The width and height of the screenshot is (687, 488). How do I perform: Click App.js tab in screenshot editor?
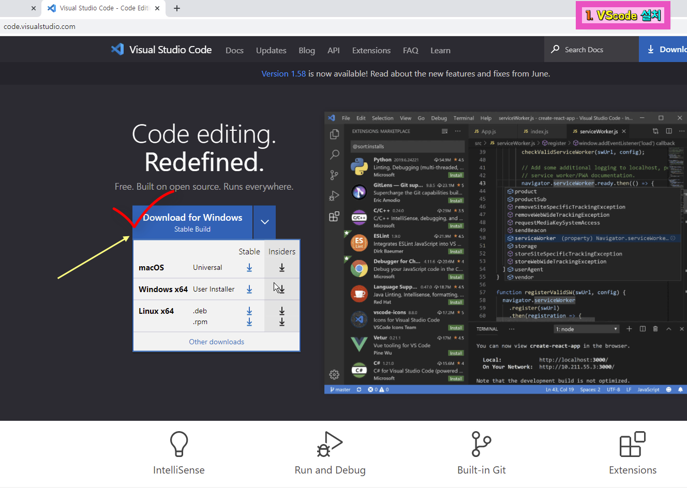tap(488, 131)
